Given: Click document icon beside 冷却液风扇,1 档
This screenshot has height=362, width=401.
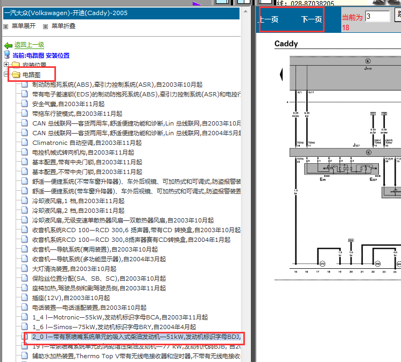Looking at the screenshot, I should pyautogui.click(x=25, y=201).
